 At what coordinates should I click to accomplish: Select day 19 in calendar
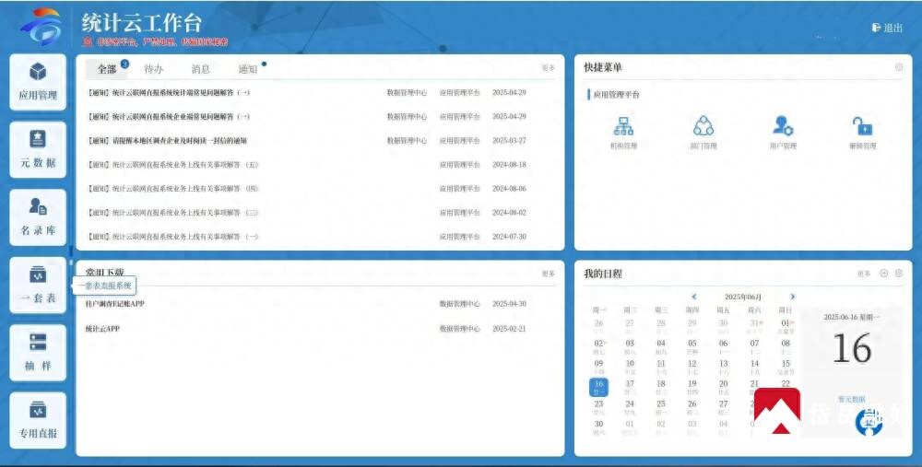[692, 387]
